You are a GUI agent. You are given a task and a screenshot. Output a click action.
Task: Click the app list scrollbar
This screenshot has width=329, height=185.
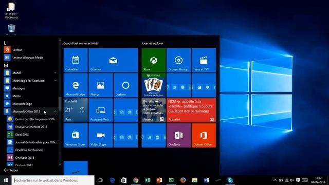tap(60, 104)
